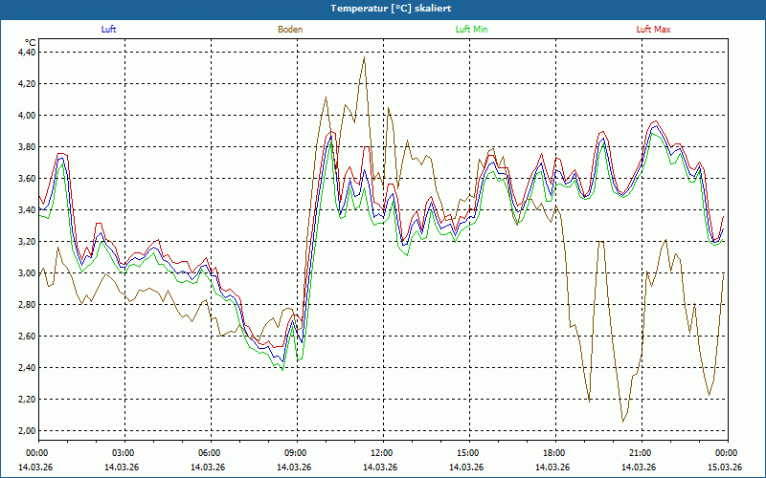Select the 06:00 time marker
The height and width of the screenshot is (478, 766).
click(x=208, y=452)
